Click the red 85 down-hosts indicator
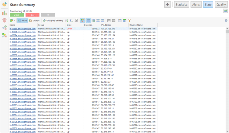 click(32, 15)
